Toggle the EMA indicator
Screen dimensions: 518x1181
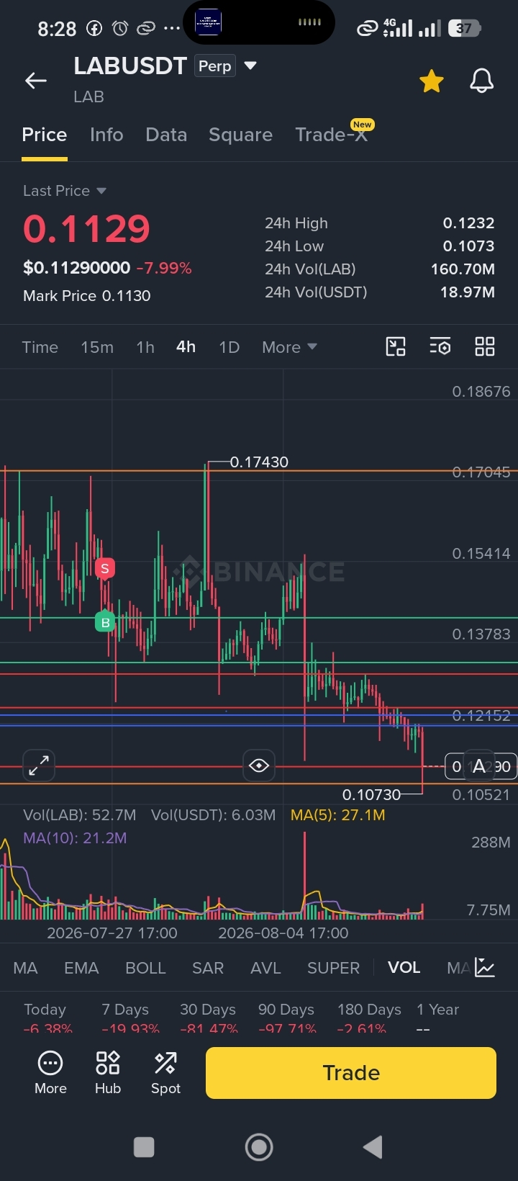click(81, 968)
